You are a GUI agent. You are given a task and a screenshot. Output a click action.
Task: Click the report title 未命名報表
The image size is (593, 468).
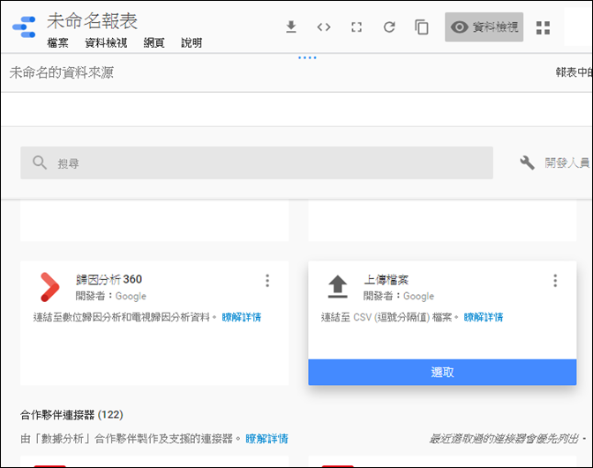(92, 21)
